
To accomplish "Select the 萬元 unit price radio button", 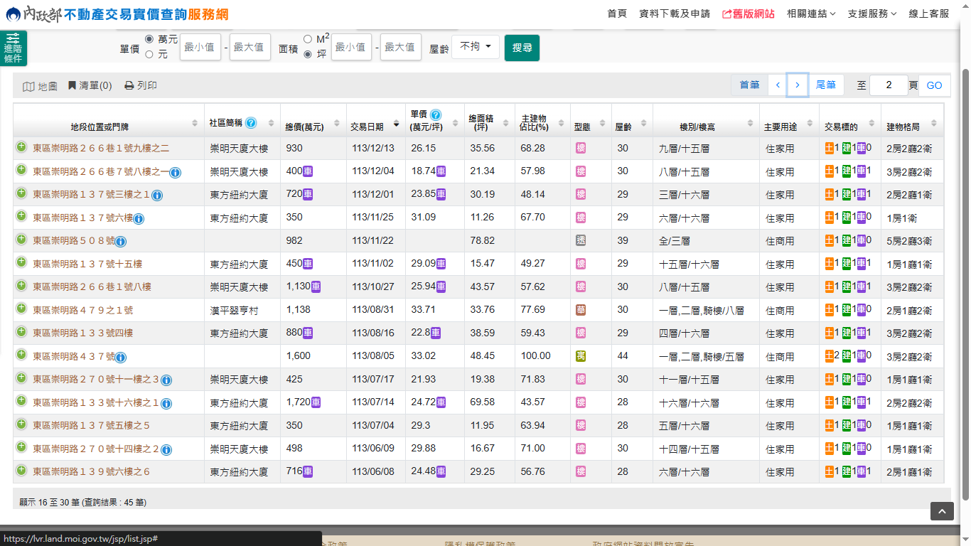I will click(x=149, y=39).
